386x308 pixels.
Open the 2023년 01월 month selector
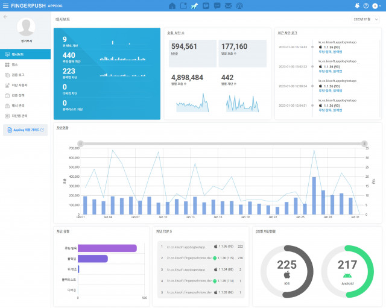[366, 19]
